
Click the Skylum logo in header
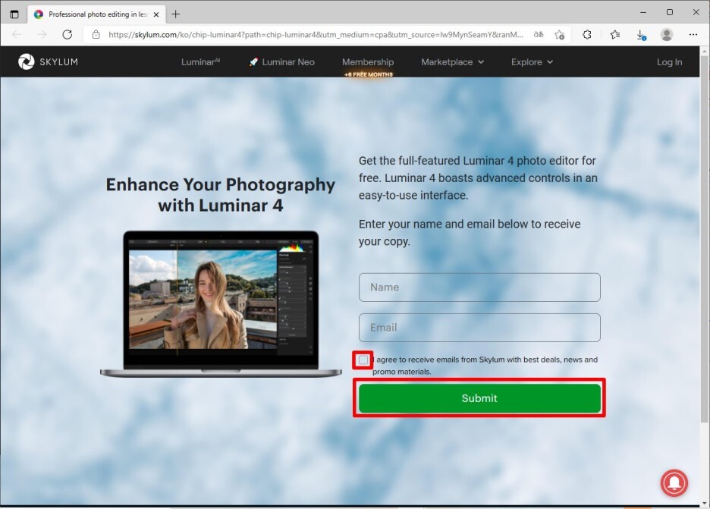[48, 62]
